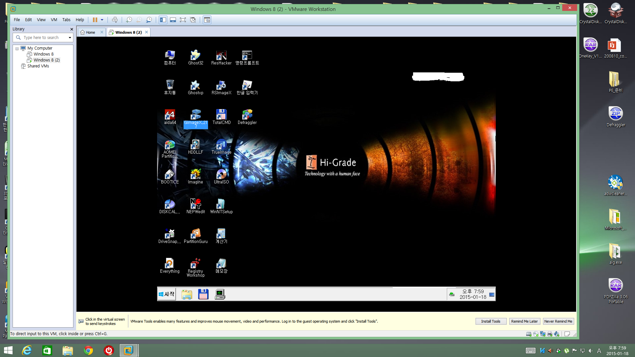
Task: Click the hard disk device status icon
Action: [x=529, y=334]
